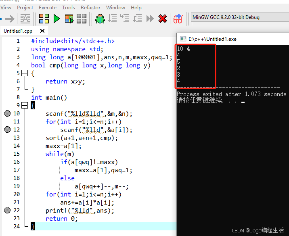This screenshot has height=236, width=289.
Task: Open the Execute menu
Action: point(48,8)
